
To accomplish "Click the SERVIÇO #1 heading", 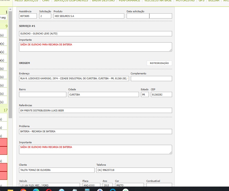I will coord(27,26).
